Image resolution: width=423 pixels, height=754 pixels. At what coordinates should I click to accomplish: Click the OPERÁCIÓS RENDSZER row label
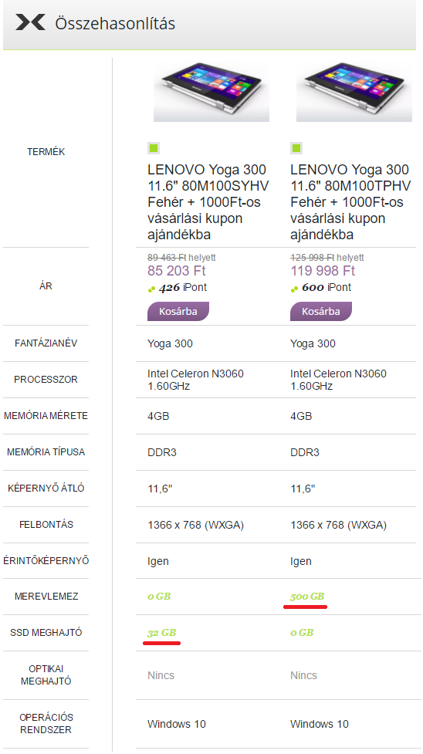pyautogui.click(x=46, y=723)
